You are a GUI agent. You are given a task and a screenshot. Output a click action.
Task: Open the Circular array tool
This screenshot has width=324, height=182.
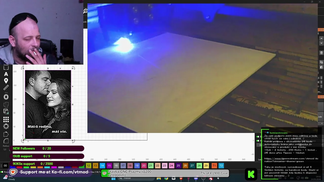point(6,126)
